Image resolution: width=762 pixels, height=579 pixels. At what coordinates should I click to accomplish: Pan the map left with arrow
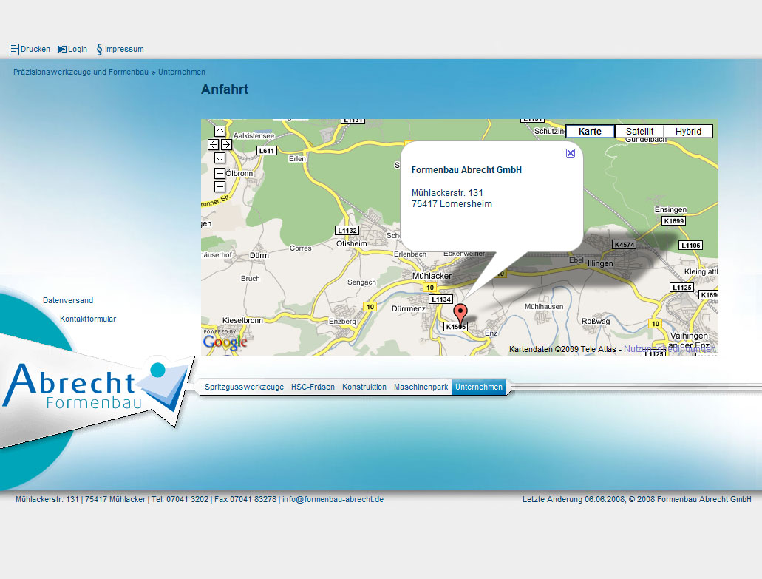214,144
